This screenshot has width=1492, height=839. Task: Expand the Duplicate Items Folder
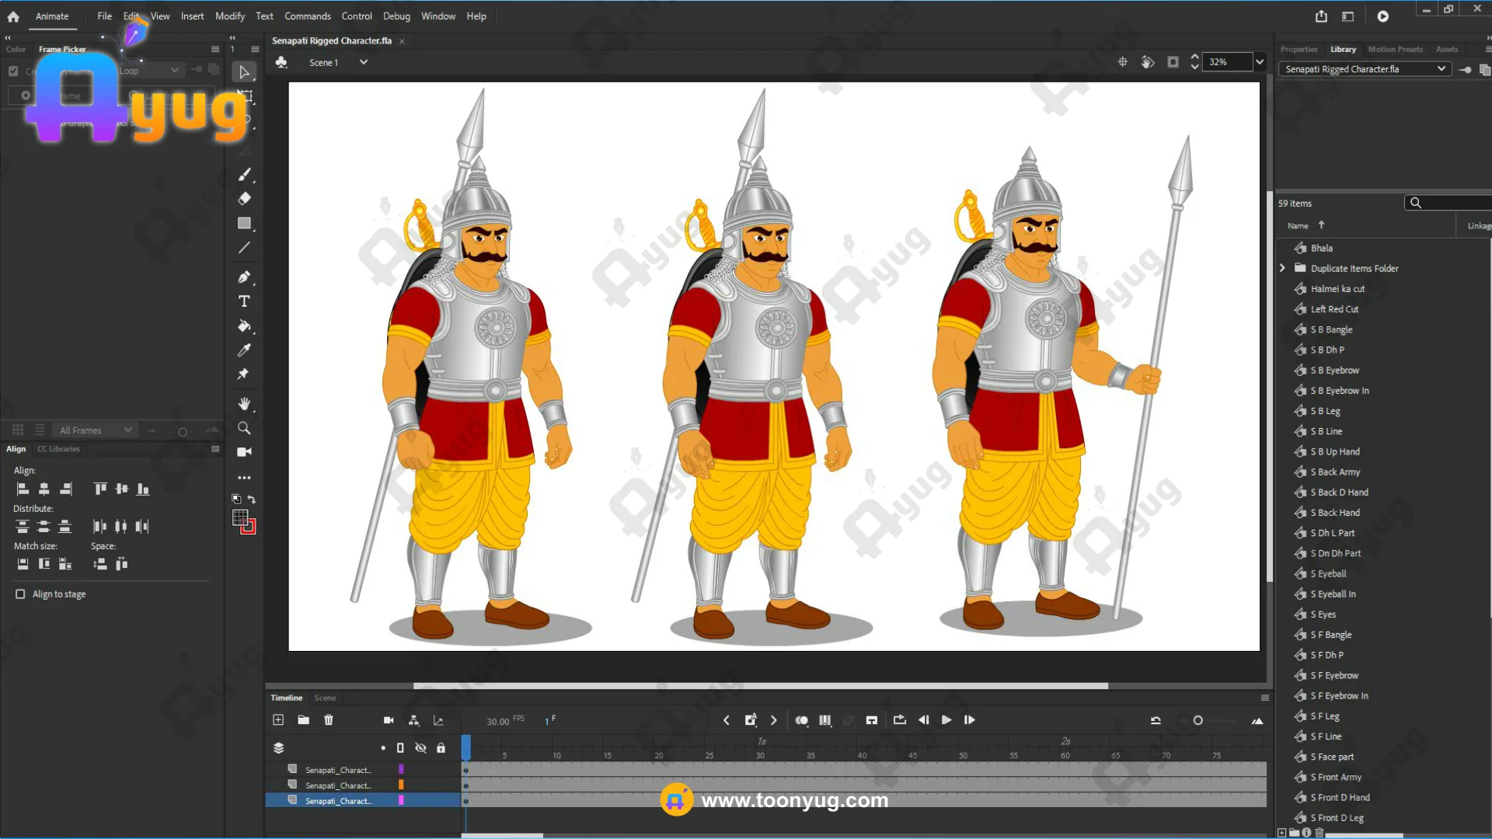[1283, 268]
